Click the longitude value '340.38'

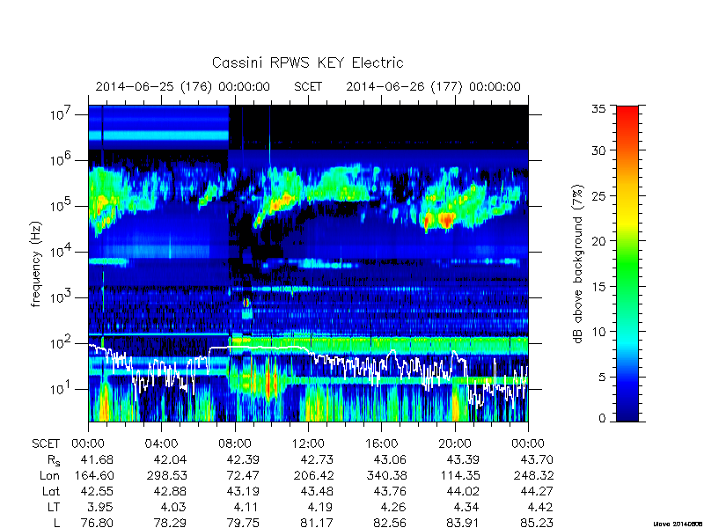pyautogui.click(x=387, y=475)
